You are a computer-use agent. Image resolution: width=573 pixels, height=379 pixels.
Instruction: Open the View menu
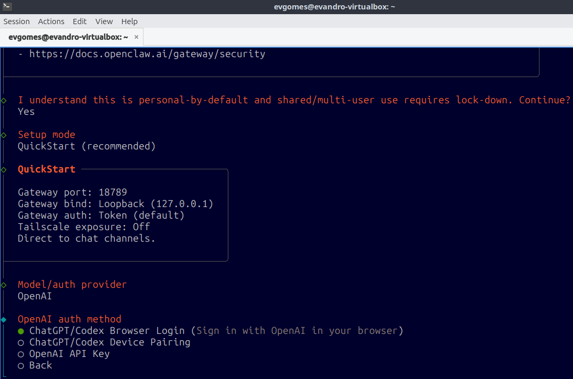[x=104, y=21]
